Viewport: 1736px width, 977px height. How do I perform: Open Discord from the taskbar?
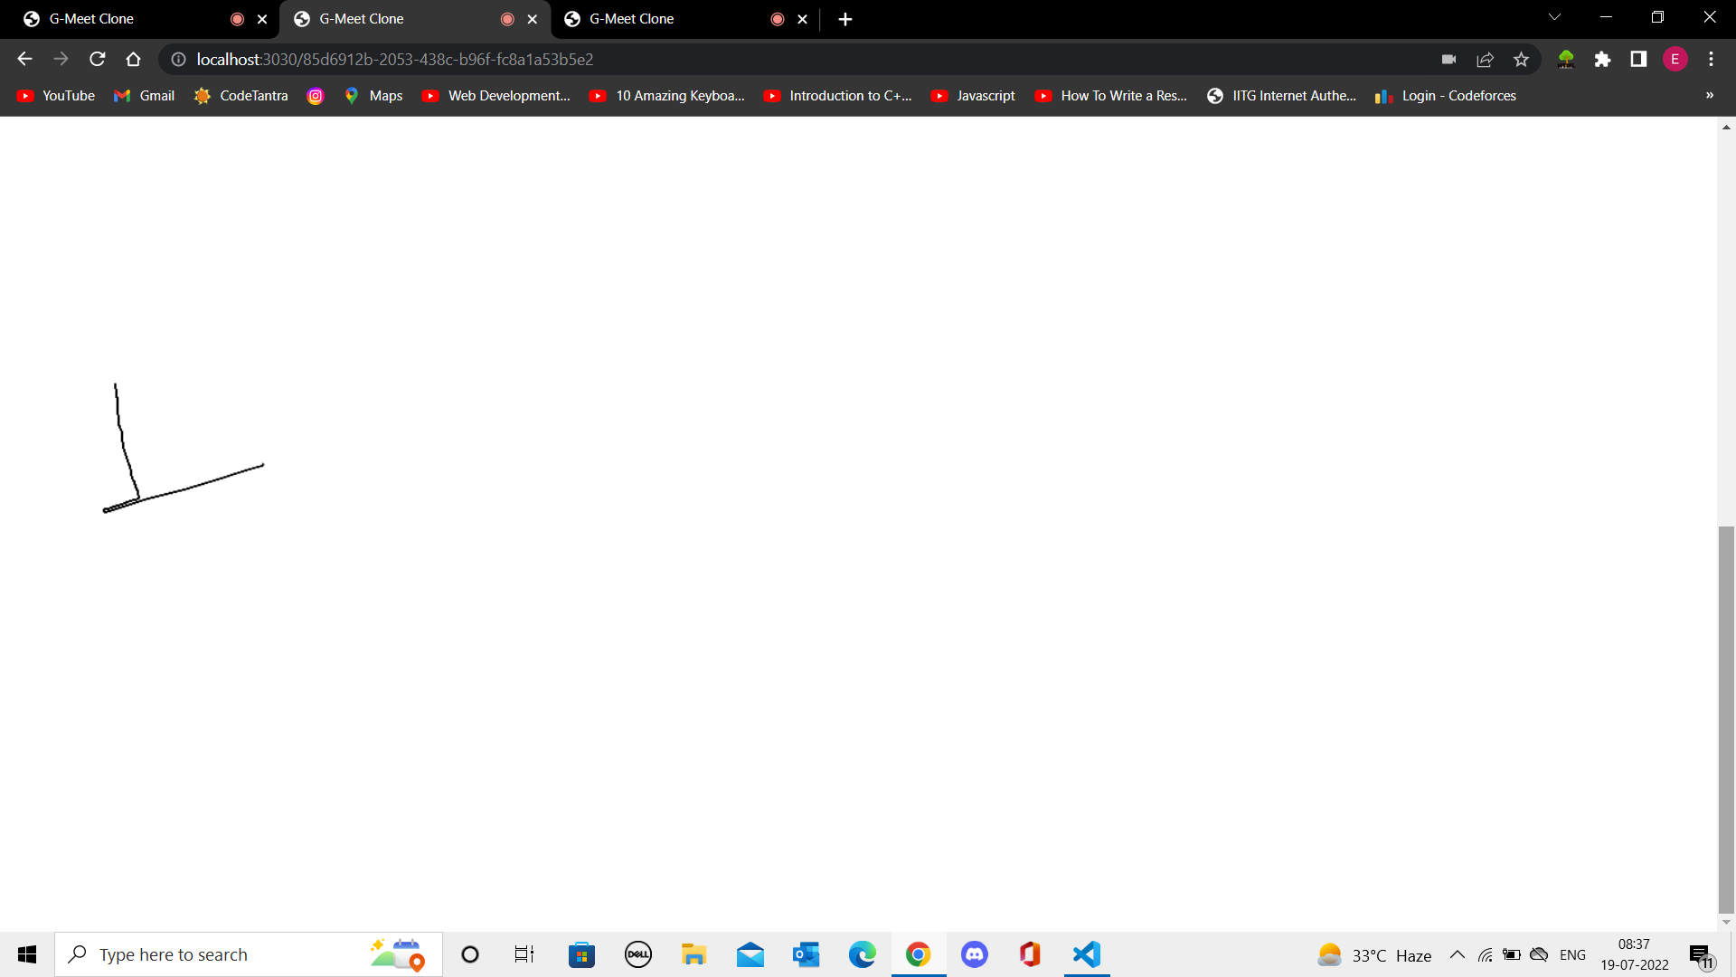(974, 954)
